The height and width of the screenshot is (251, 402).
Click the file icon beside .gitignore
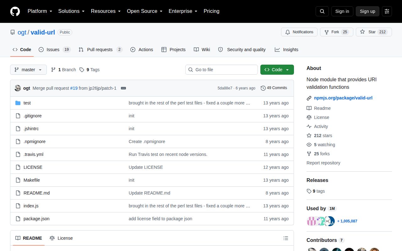click(x=18, y=116)
